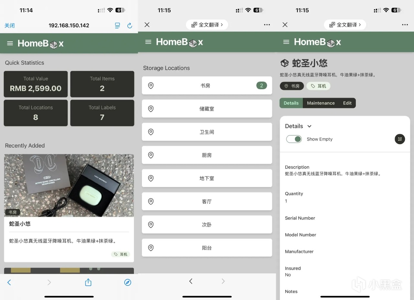Open hamburger menu on Storage Locations screen
This screenshot has height=300, width=414.
tap(148, 42)
